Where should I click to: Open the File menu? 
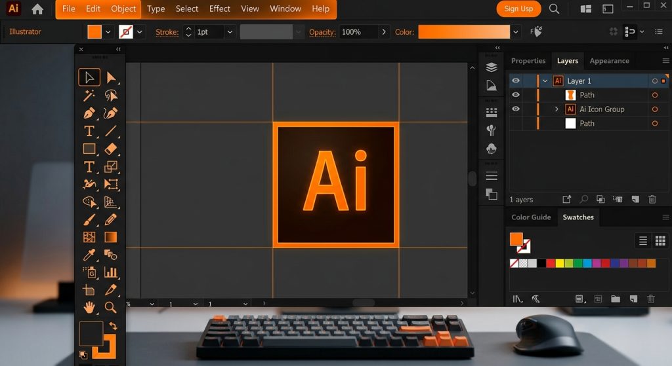click(x=68, y=9)
